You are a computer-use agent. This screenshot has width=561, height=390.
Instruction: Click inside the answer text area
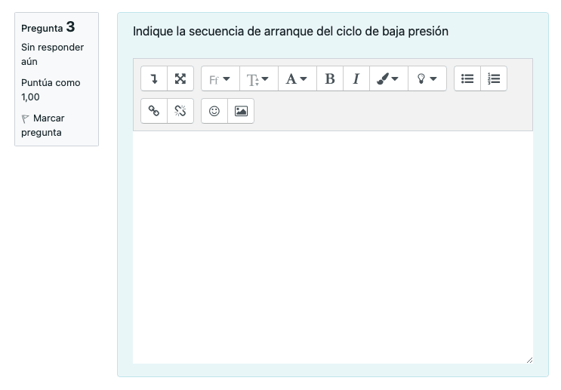(333, 247)
